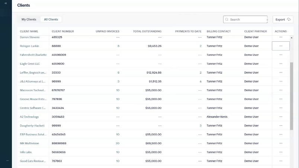Open the MK Multivision client link
The image size is (299, 168).
point(29,143)
